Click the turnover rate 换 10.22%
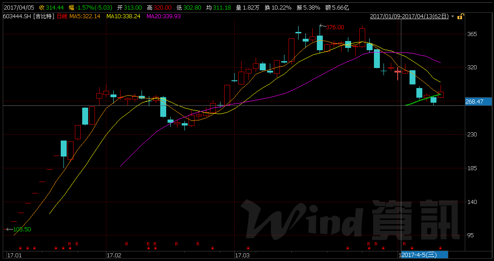 (278, 8)
